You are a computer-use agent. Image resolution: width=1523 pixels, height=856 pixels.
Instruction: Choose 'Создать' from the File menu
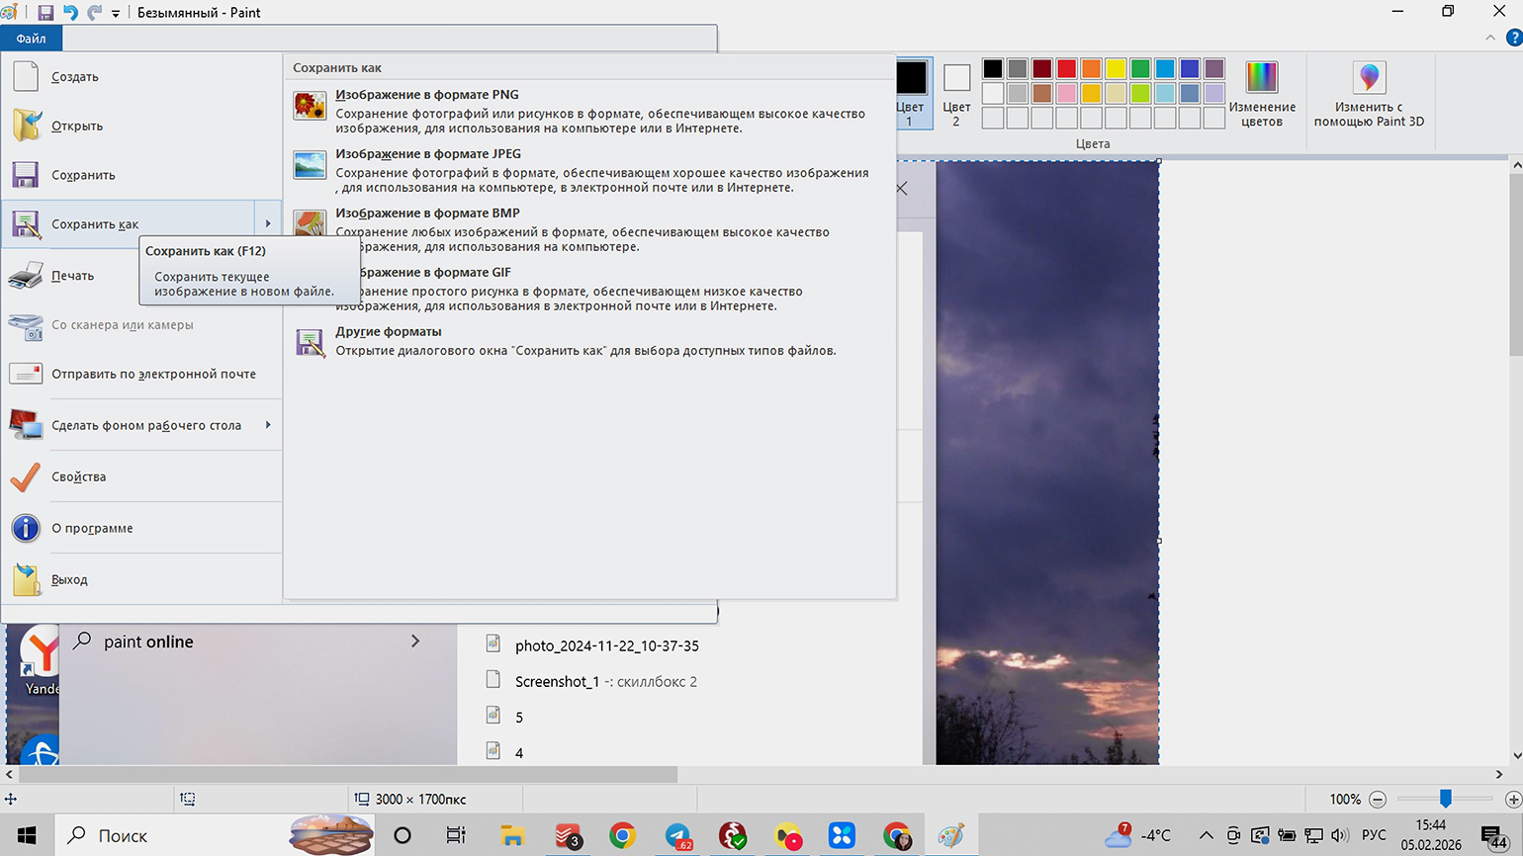point(75,77)
